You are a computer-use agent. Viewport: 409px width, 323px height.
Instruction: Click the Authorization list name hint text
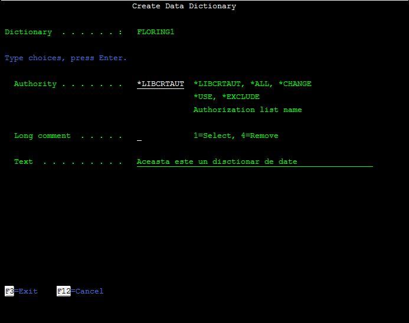tap(247, 110)
